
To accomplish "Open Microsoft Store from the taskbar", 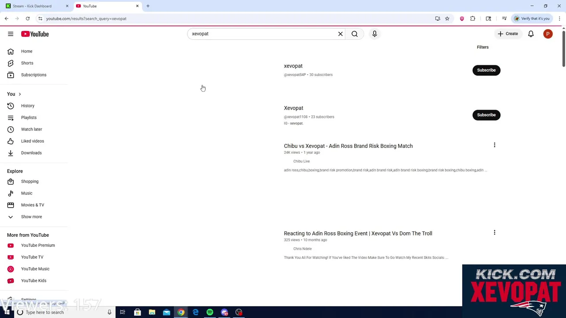I will (x=138, y=312).
